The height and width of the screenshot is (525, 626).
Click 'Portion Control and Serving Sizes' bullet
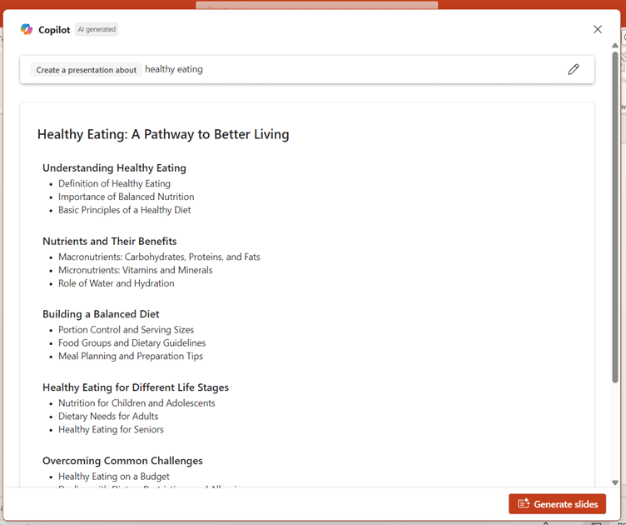pyautogui.click(x=127, y=330)
